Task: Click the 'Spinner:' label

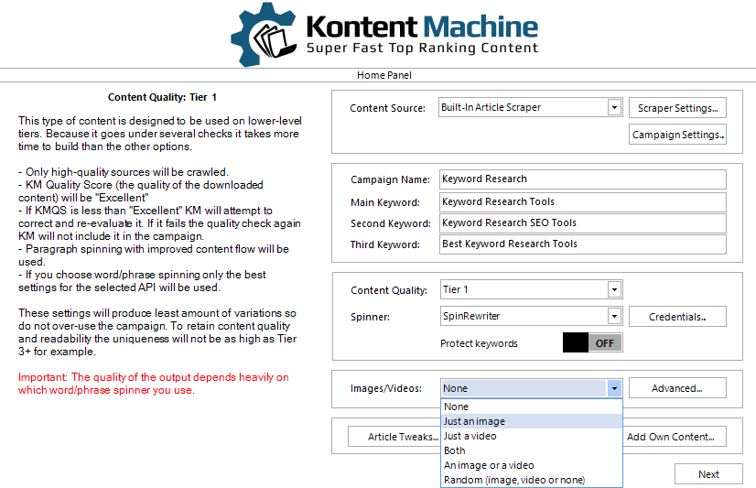Action: click(371, 317)
